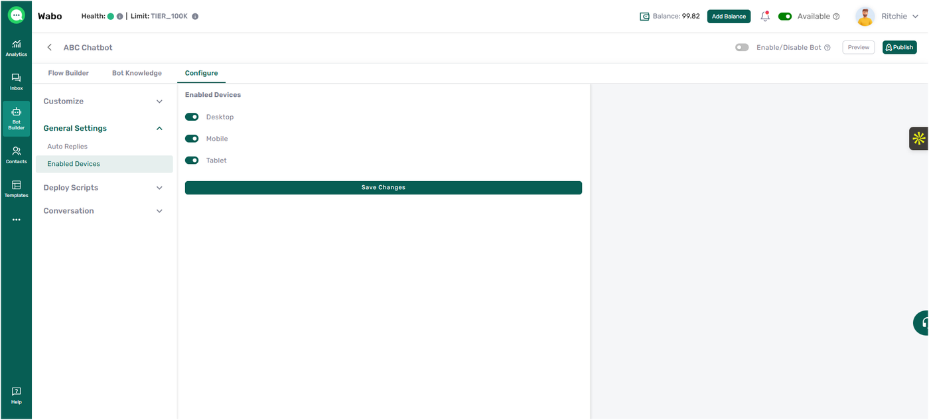This screenshot has width=929, height=420.
Task: Select the Configure tab
Action: 201,73
